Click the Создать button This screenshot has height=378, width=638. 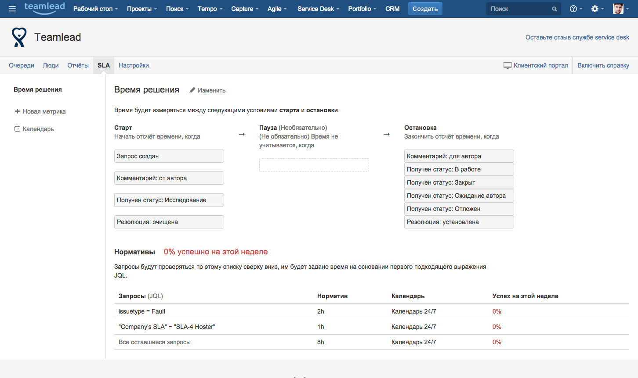click(424, 8)
